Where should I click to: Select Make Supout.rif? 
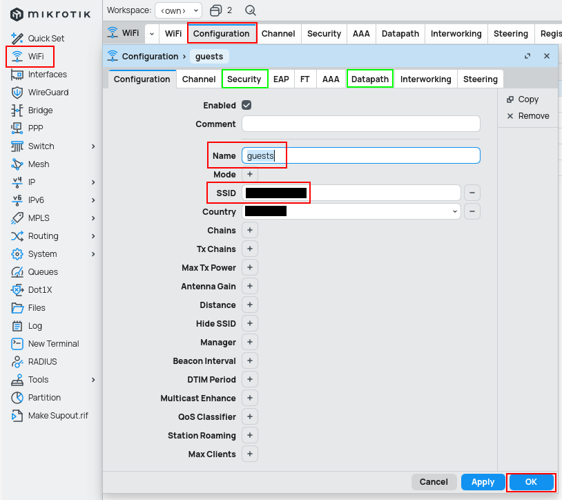point(50,416)
